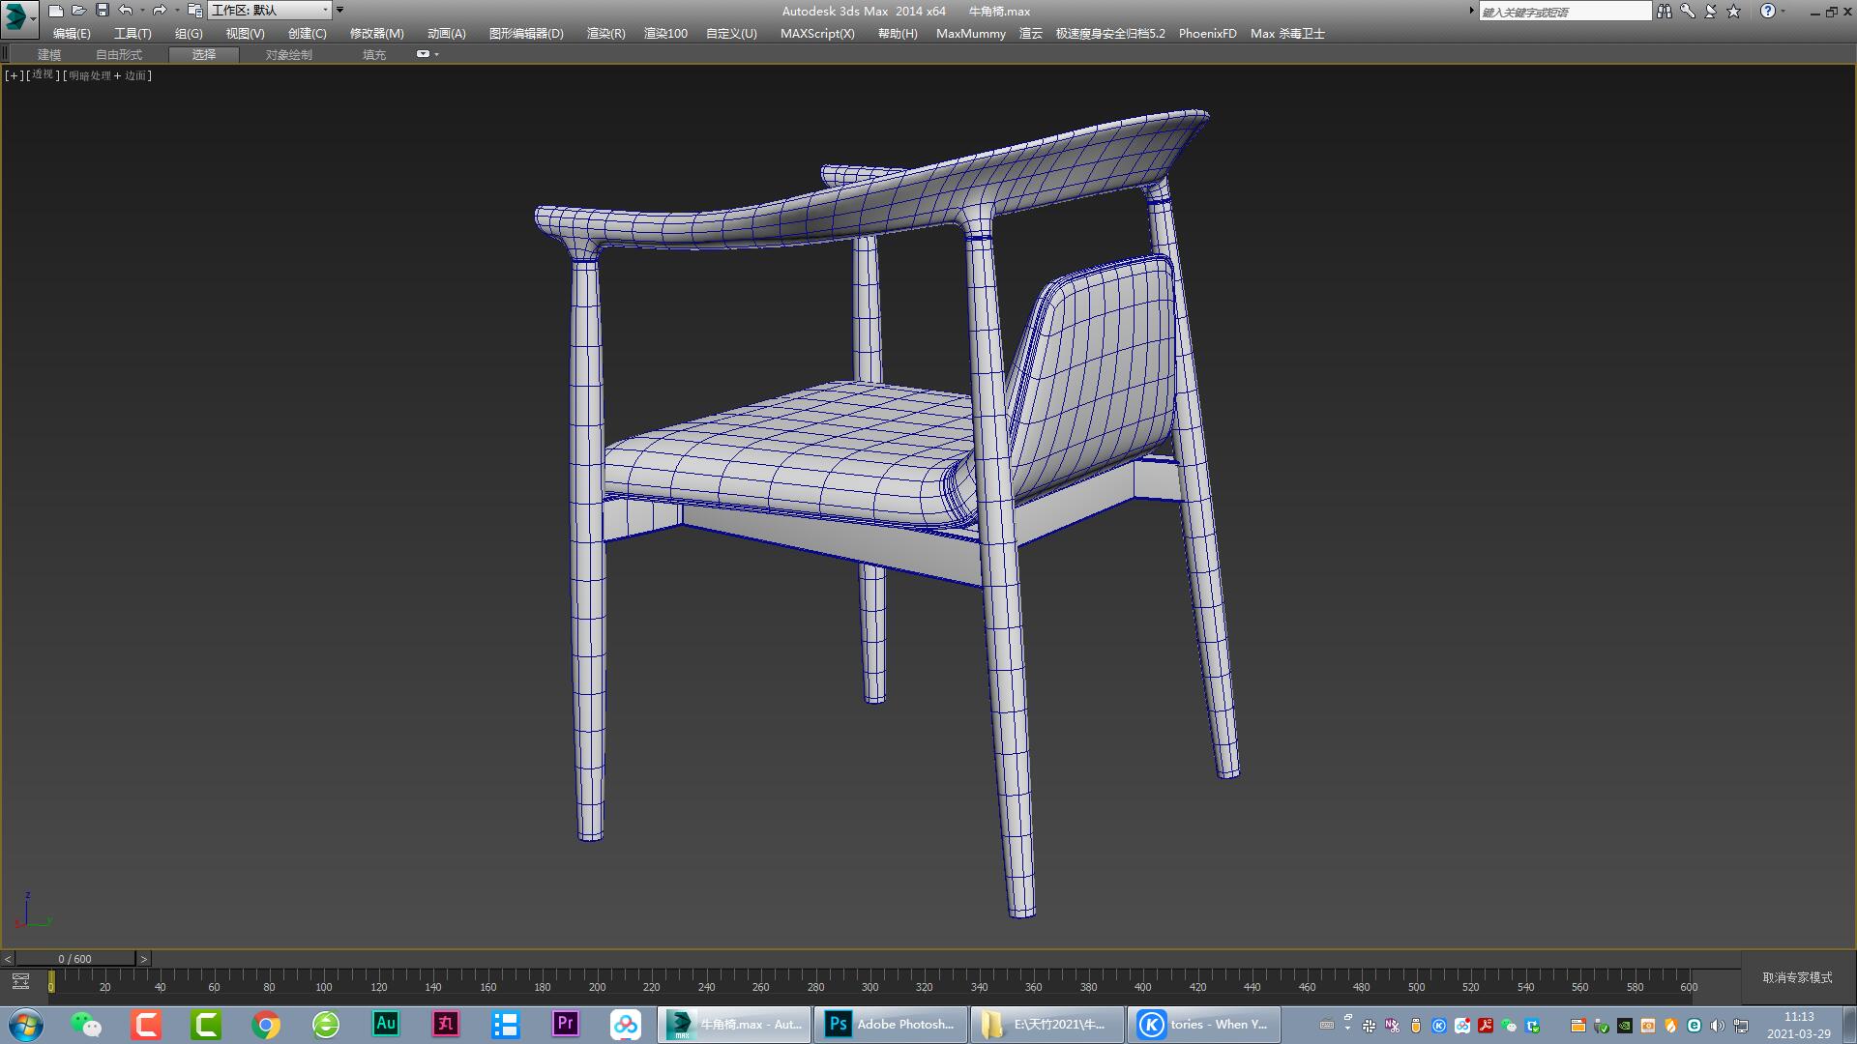Save the file using the Save icon

point(101,11)
